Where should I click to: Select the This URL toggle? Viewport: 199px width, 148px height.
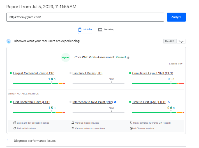(x=170, y=41)
